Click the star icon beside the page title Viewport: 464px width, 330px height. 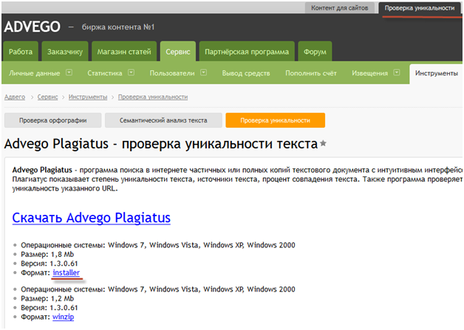point(323,143)
